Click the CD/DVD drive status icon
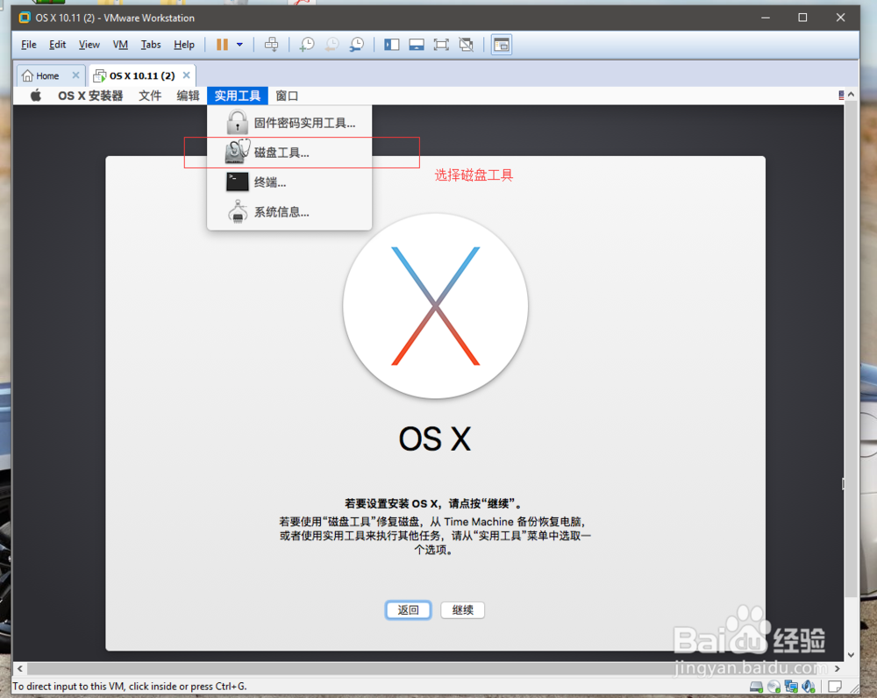The width and height of the screenshot is (877, 698). click(774, 687)
